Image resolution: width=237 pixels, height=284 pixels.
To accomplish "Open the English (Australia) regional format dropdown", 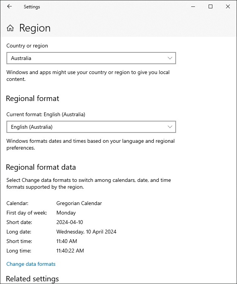I will click(x=91, y=127).
